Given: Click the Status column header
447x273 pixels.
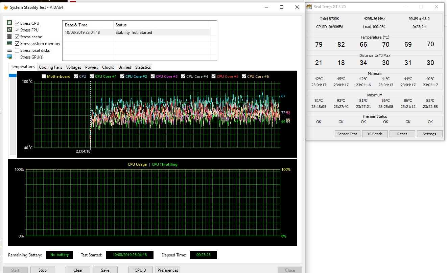Looking at the screenshot, I should 162,25.
